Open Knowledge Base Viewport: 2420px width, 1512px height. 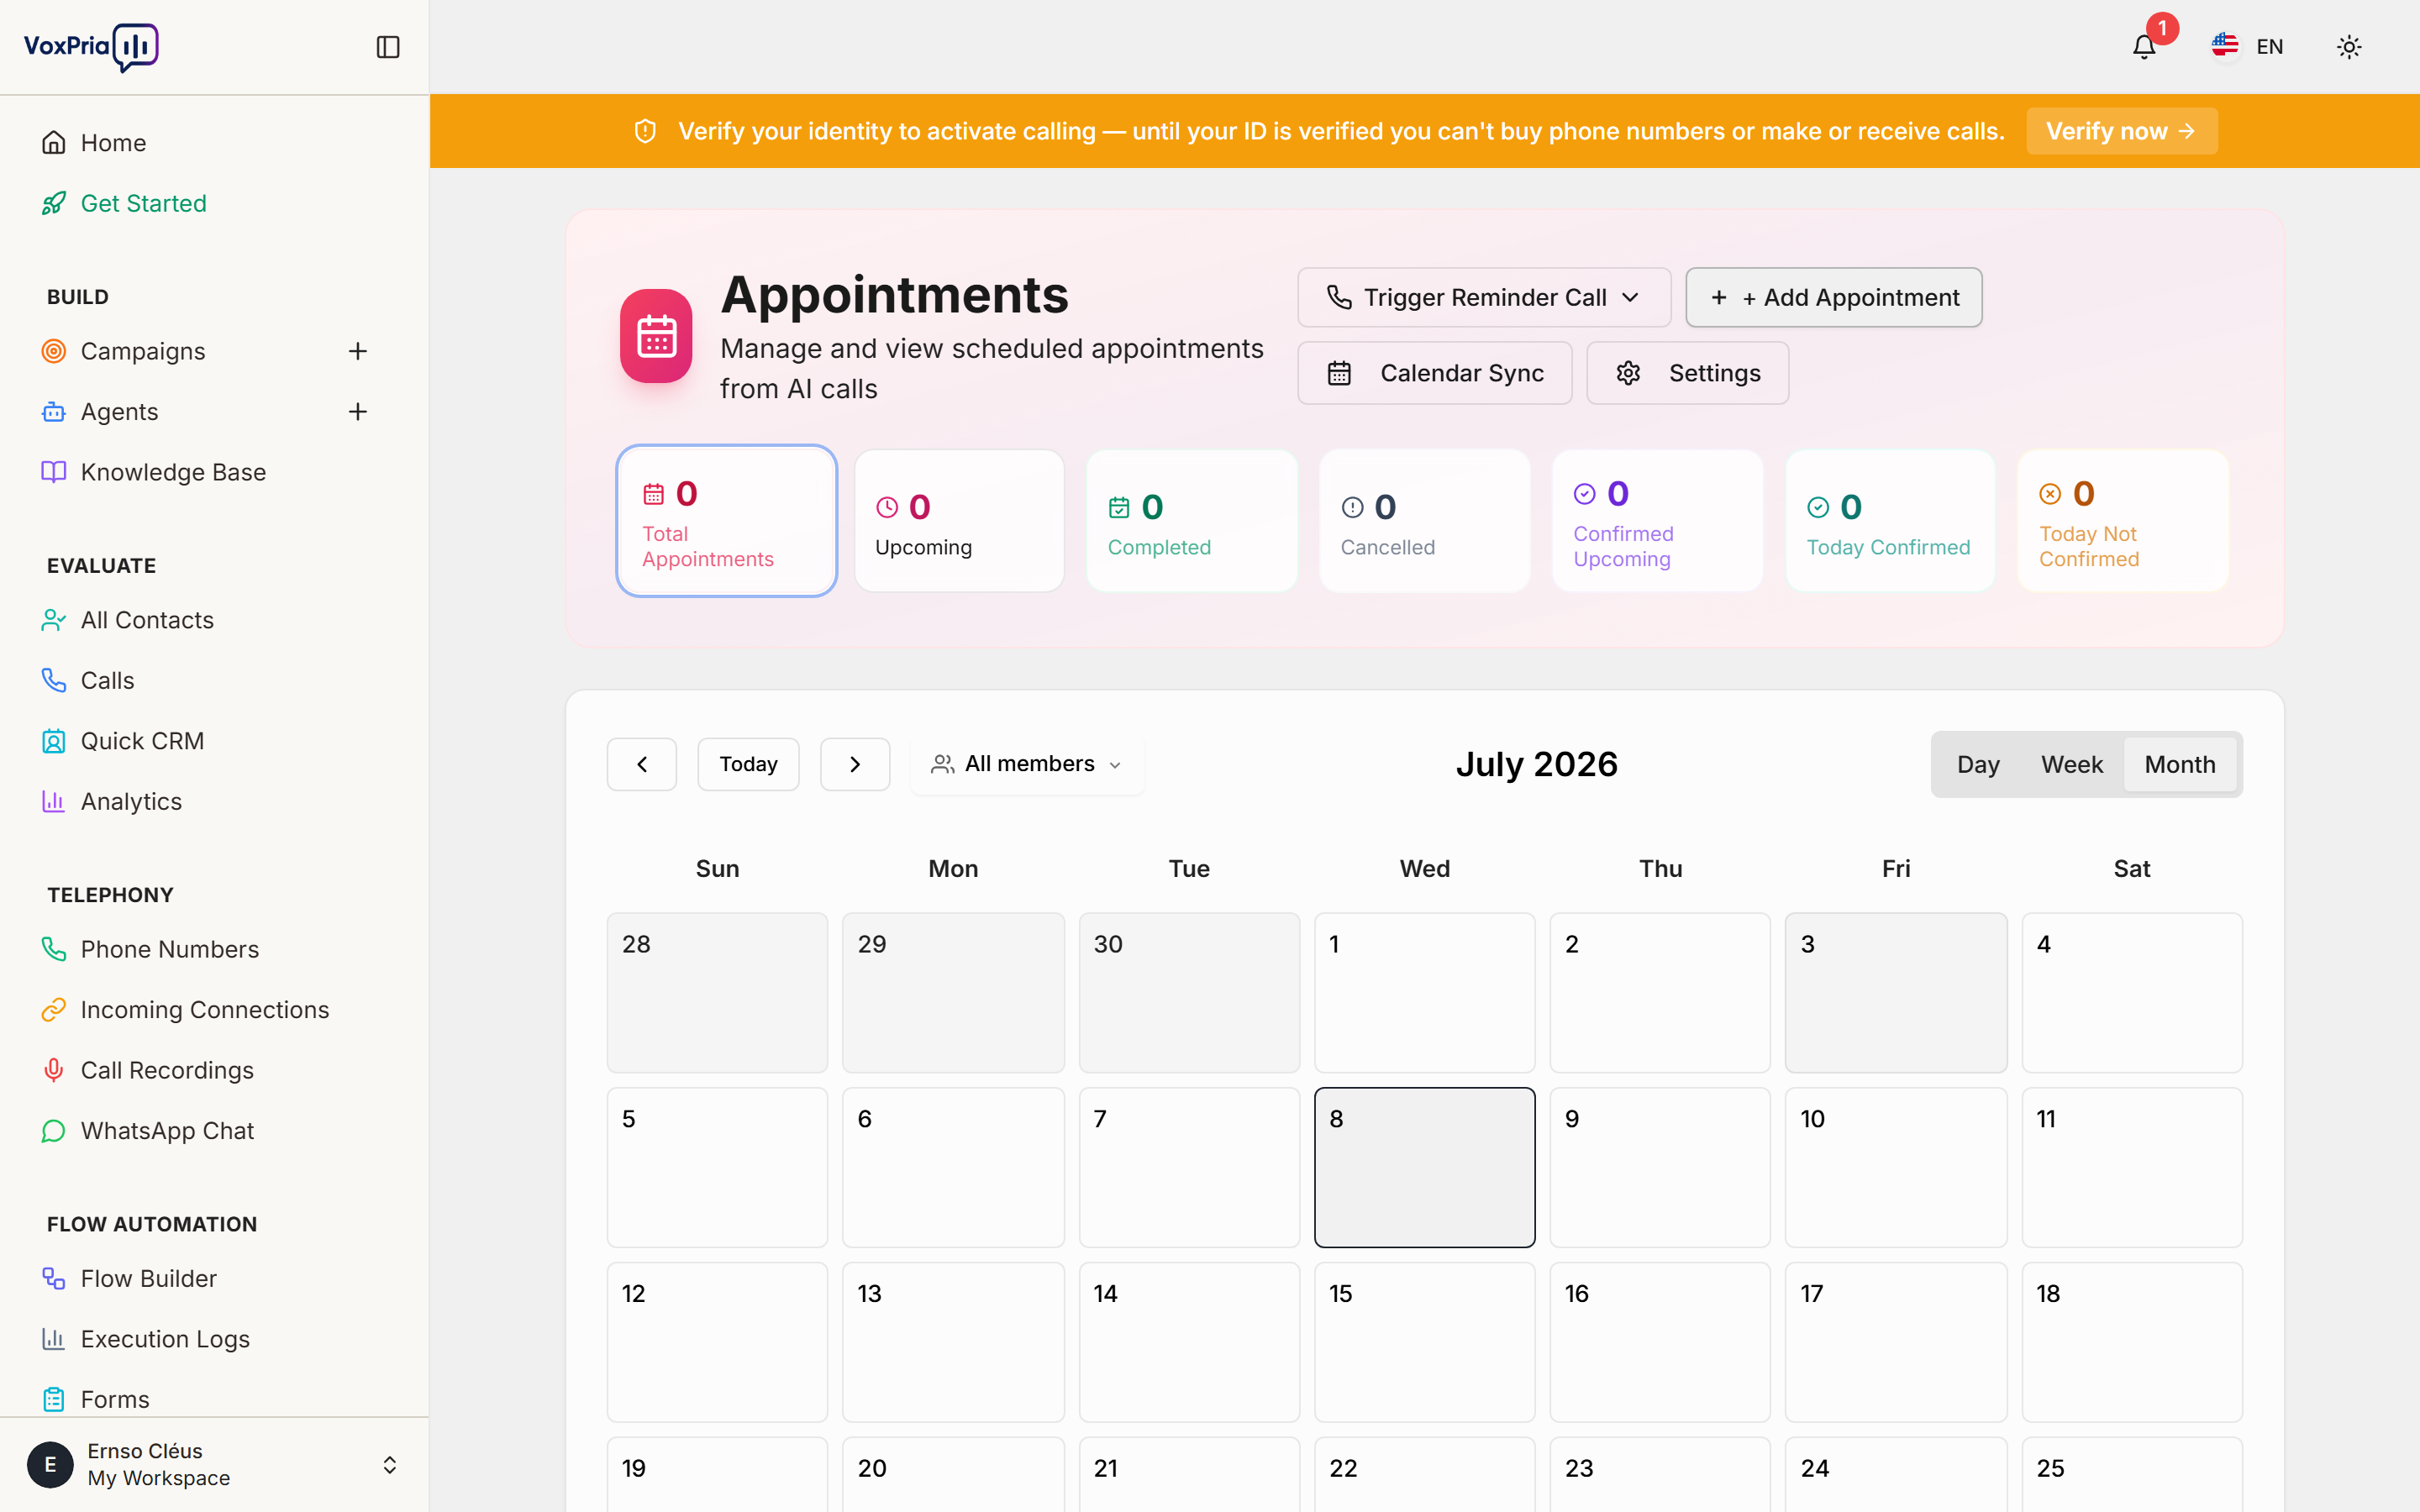[x=213, y=472]
